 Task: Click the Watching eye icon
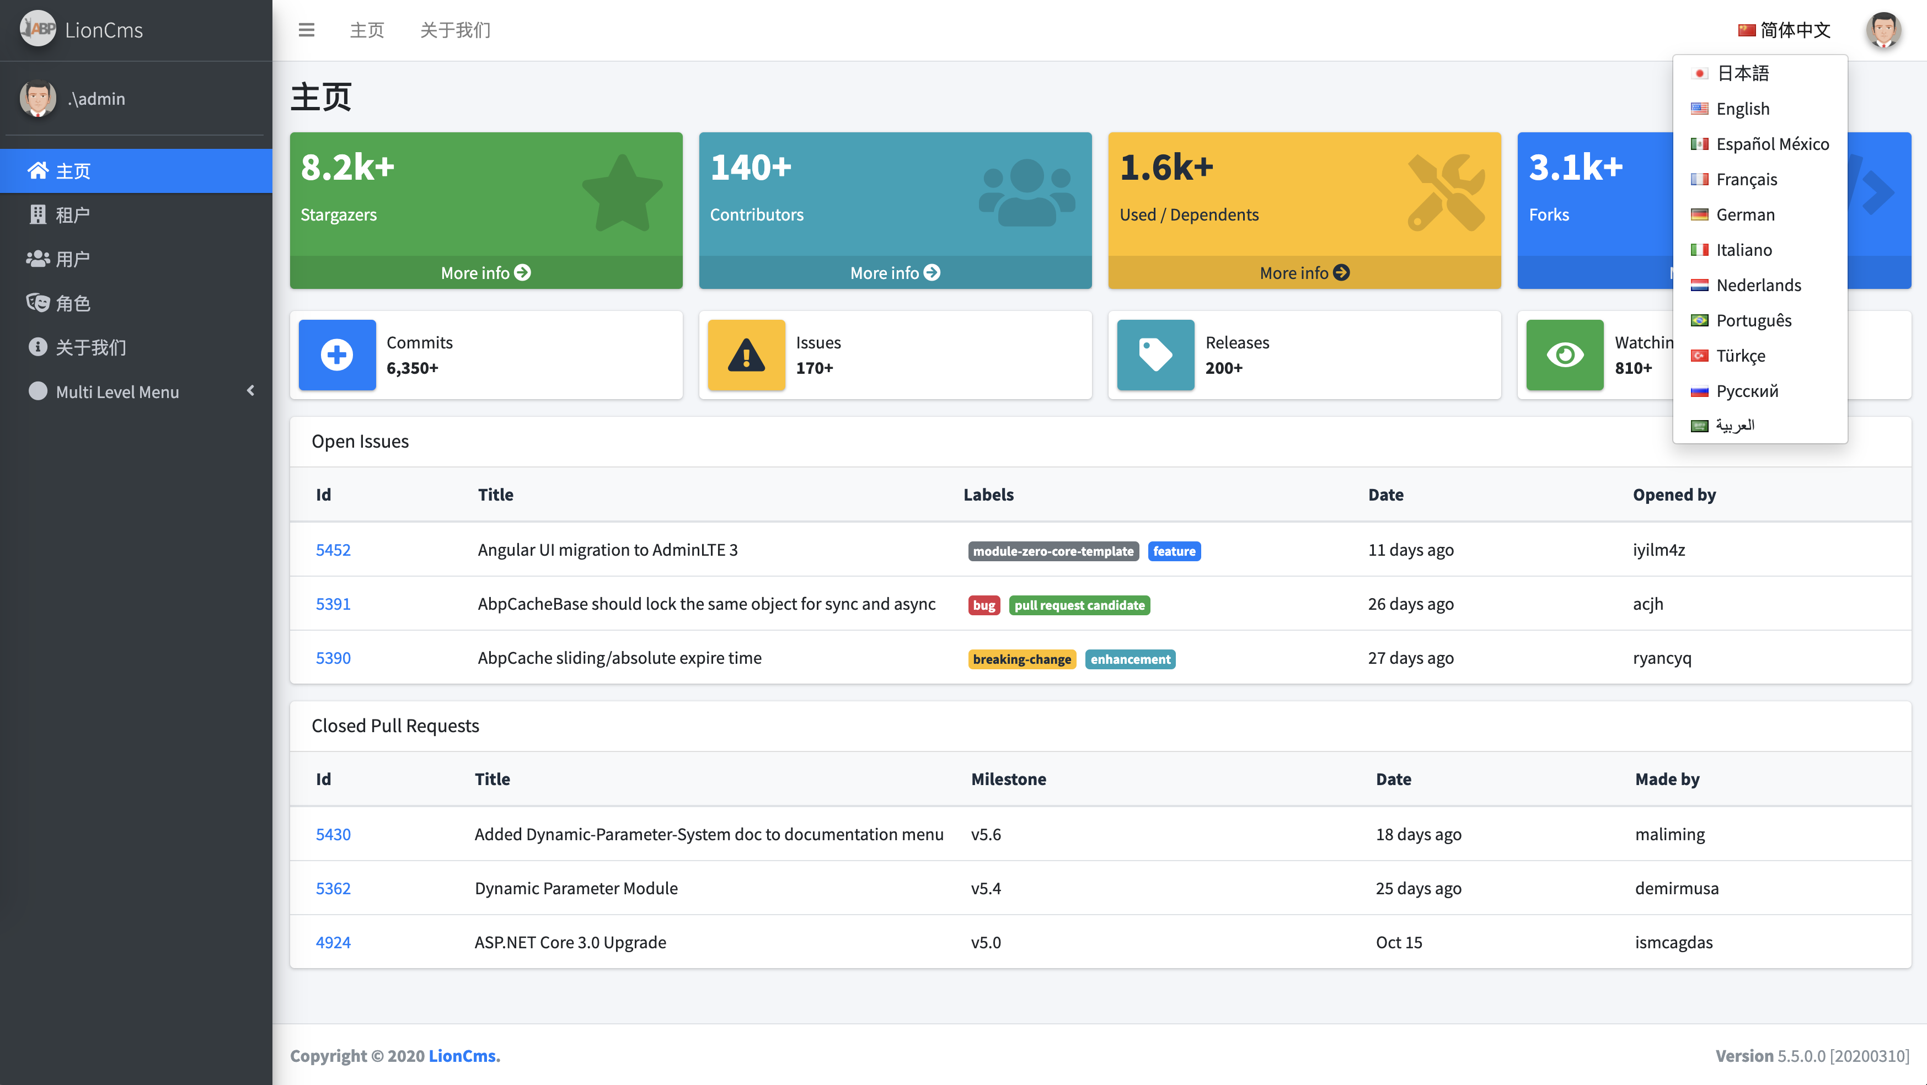[1562, 354]
